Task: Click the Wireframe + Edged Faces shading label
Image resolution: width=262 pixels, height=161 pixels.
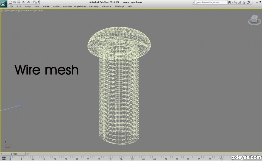Action: point(32,10)
